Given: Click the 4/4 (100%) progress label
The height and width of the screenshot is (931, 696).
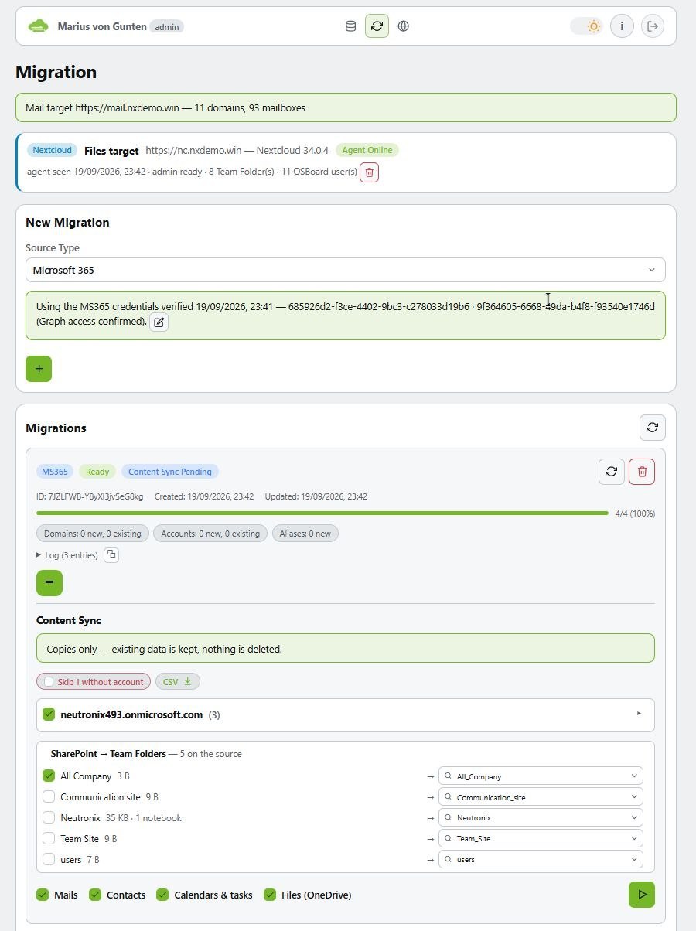Looking at the screenshot, I should (635, 513).
